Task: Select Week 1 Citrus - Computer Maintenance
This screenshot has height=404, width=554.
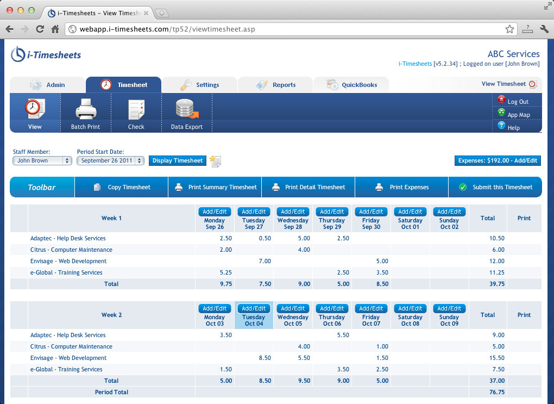Action: pos(71,250)
